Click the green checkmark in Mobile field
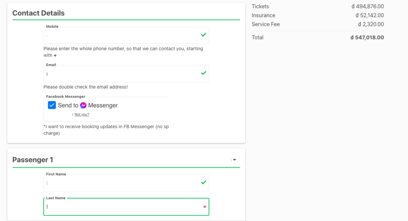The image size is (408, 221). 204,35
